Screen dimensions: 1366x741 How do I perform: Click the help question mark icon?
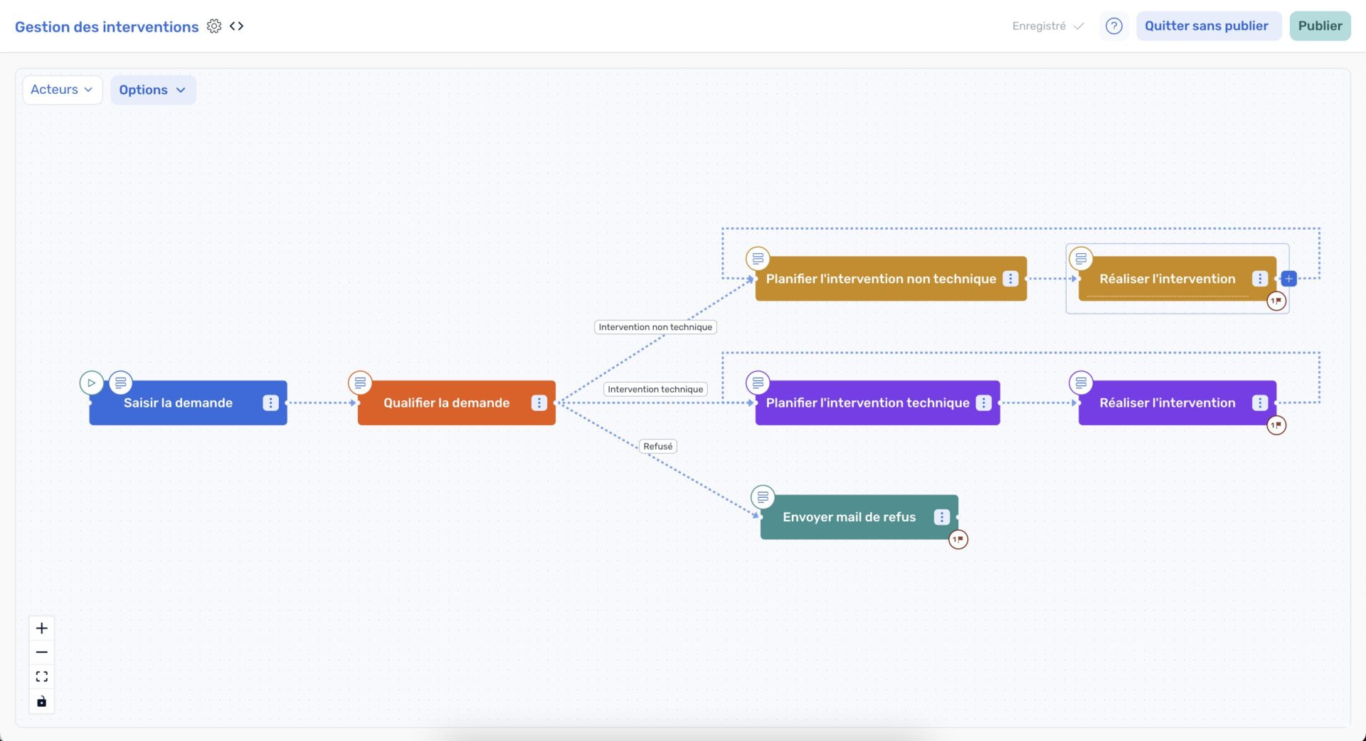(1113, 26)
